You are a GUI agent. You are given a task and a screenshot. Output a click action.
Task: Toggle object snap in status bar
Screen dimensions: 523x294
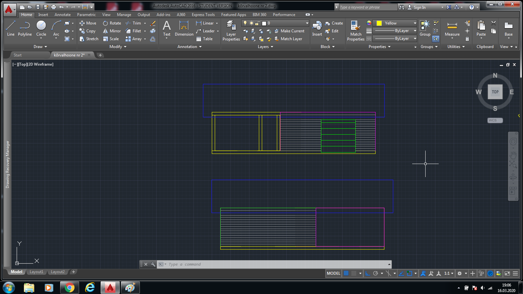click(x=409, y=273)
